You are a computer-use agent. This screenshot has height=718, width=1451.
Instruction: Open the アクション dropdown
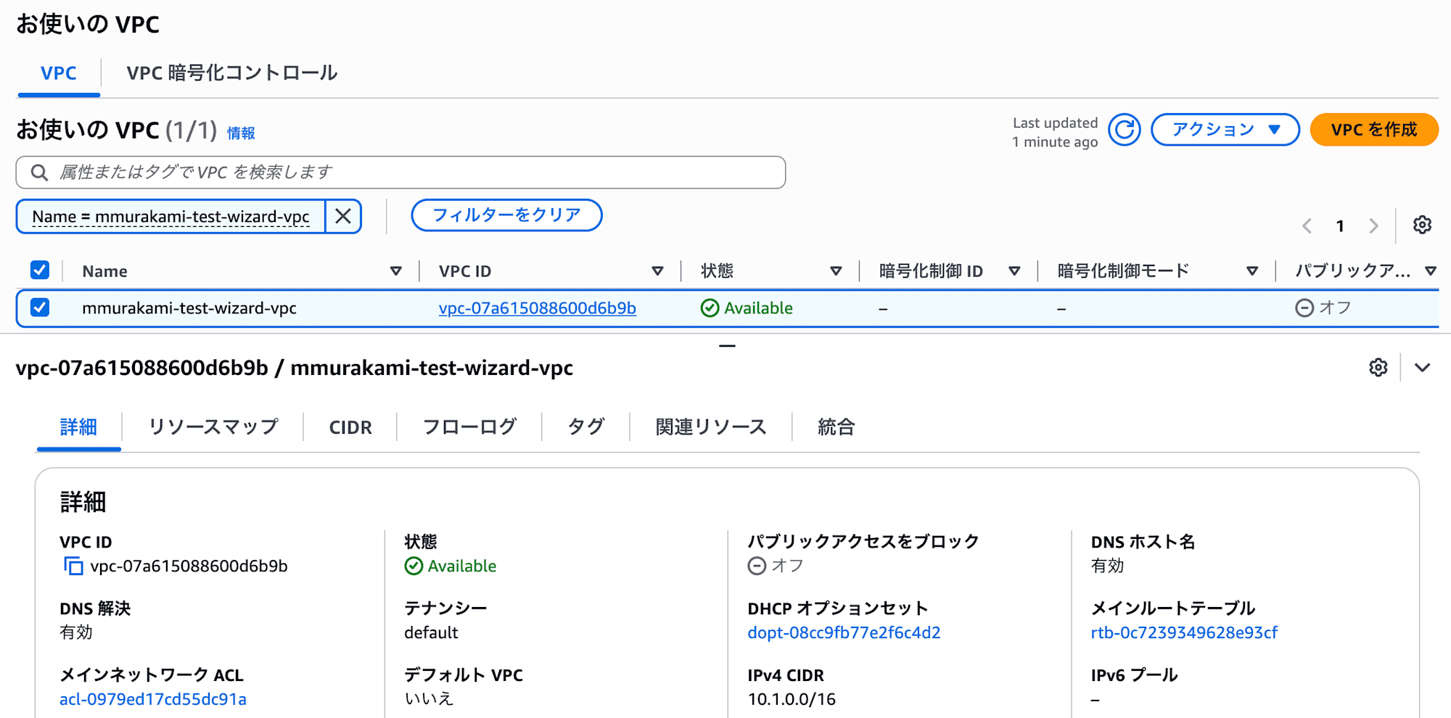click(x=1225, y=130)
